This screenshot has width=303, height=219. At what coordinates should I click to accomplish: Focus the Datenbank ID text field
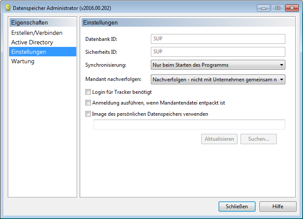(x=218, y=39)
